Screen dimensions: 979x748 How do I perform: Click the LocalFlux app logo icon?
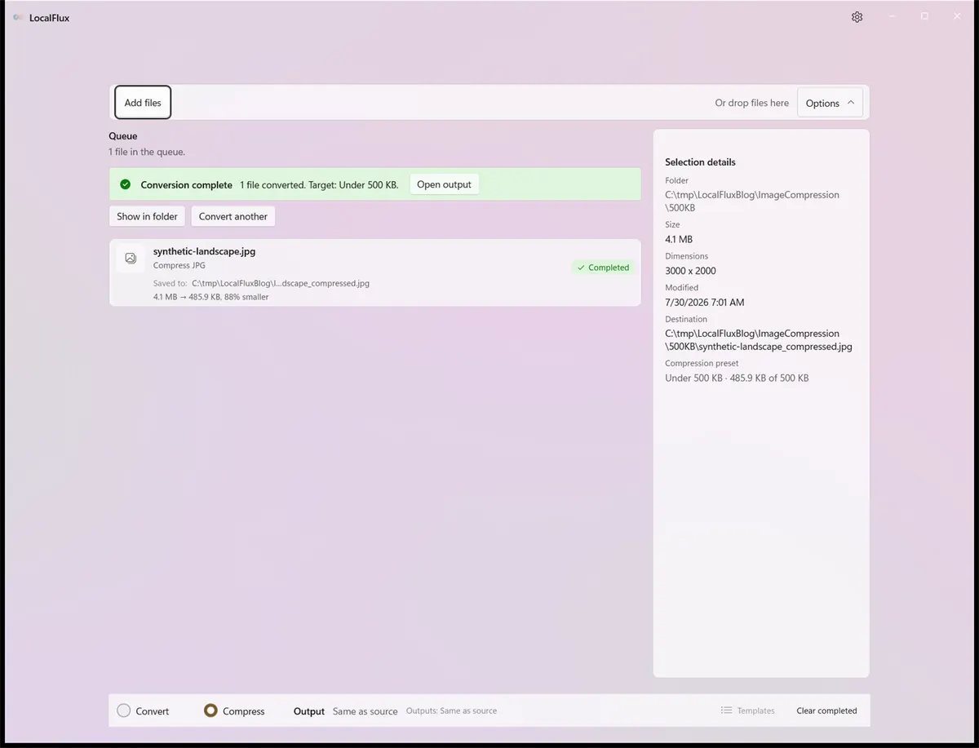click(18, 17)
